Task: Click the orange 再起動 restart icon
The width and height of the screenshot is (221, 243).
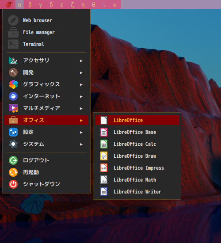Action: 13,172
